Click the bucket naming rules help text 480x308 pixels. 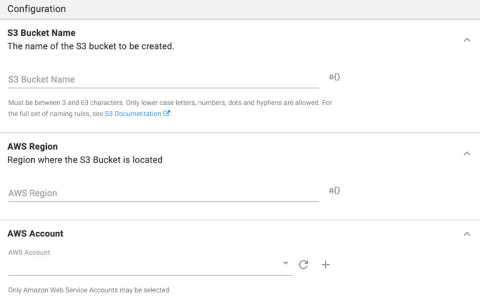[170, 103]
